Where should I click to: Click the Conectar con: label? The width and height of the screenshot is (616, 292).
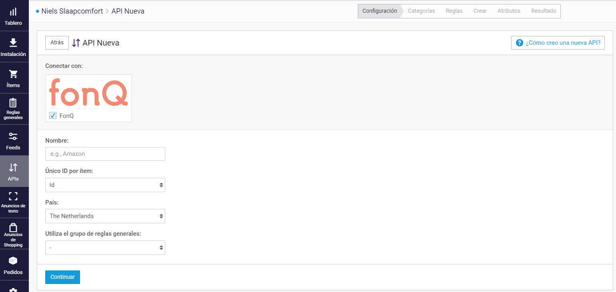[x=64, y=66]
